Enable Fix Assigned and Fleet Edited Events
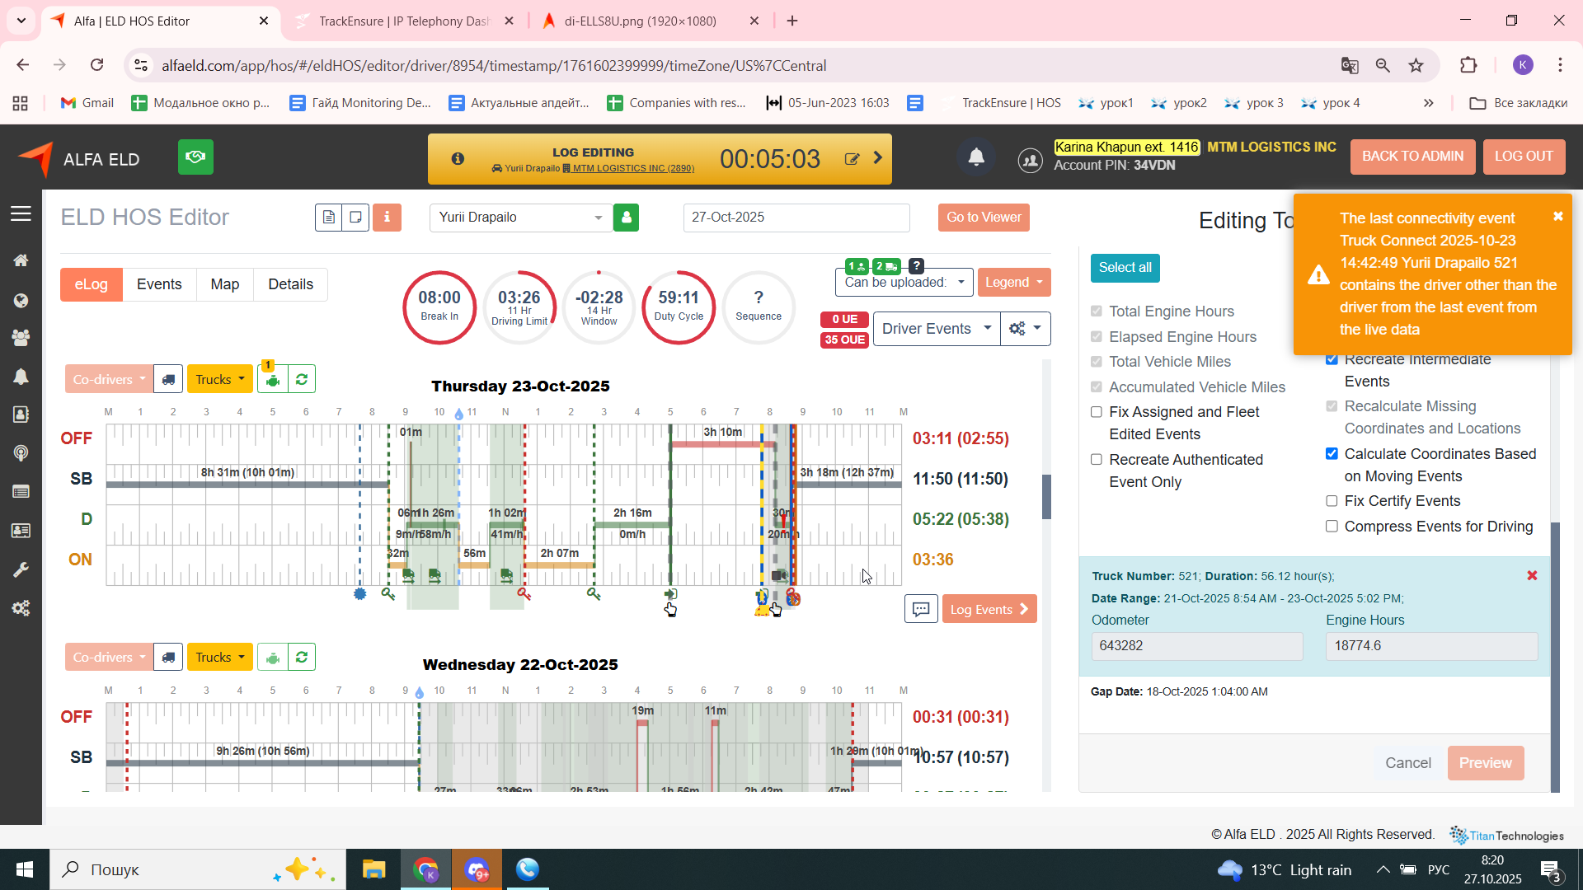Viewport: 1583px width, 890px height. point(1097,412)
